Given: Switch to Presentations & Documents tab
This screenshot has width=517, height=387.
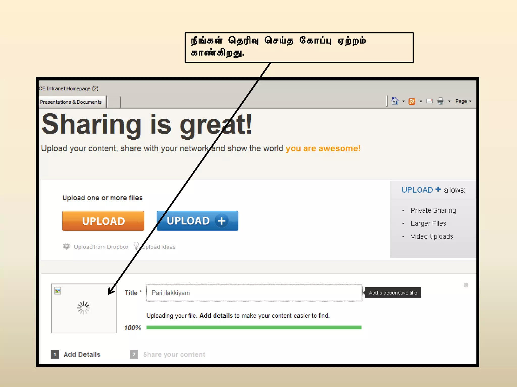Looking at the screenshot, I should 71,102.
